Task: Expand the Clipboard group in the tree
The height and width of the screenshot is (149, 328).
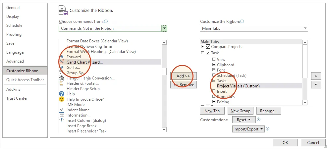Action: 214,65
